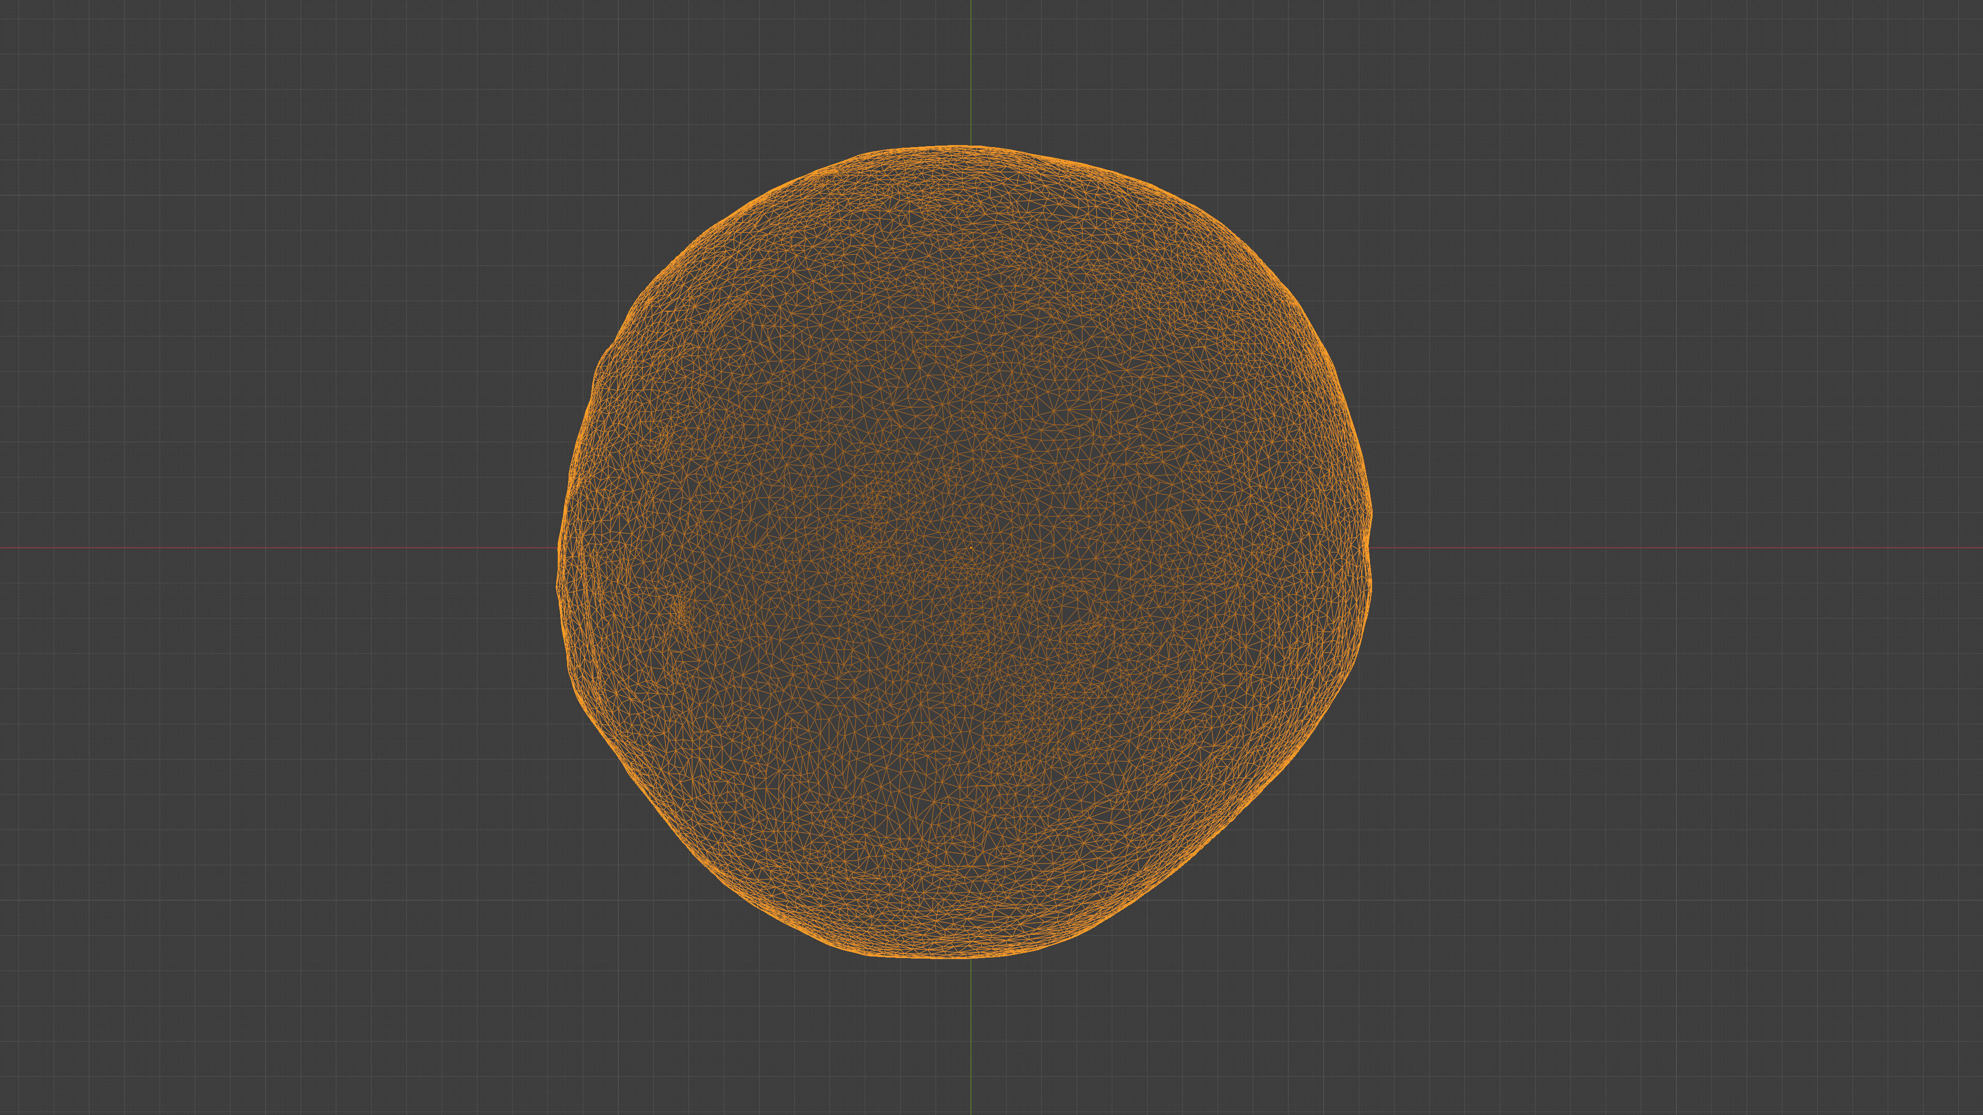Click the red X axis line right of mesh
The image size is (1983, 1115).
pos(1678,548)
